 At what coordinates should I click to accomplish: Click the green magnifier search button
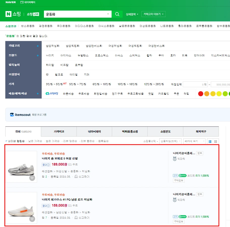point(117,14)
